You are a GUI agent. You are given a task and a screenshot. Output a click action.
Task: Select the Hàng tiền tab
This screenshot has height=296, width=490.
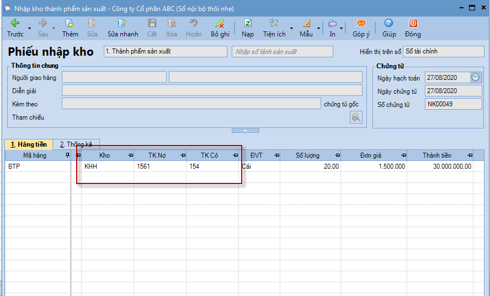[x=28, y=144]
